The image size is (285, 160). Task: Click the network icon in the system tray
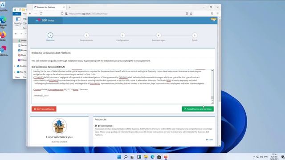258,157
